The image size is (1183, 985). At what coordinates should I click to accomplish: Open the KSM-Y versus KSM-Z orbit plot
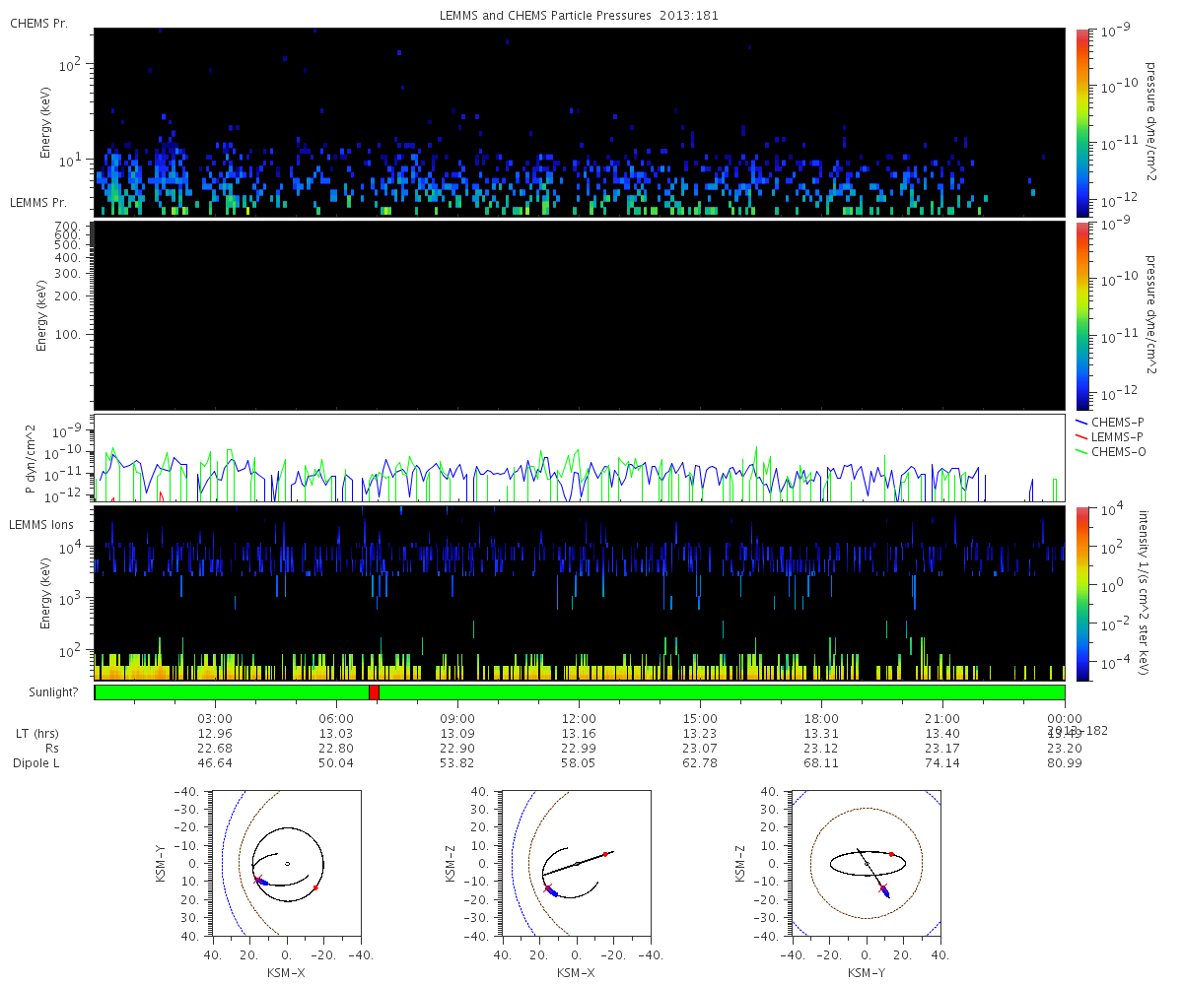click(x=867, y=863)
